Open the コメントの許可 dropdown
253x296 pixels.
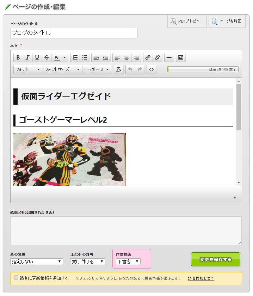pyautogui.click(x=88, y=261)
